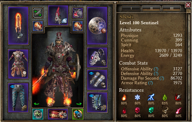
Task: Toggle eye icon on the boots slot
Action: click(x=91, y=96)
